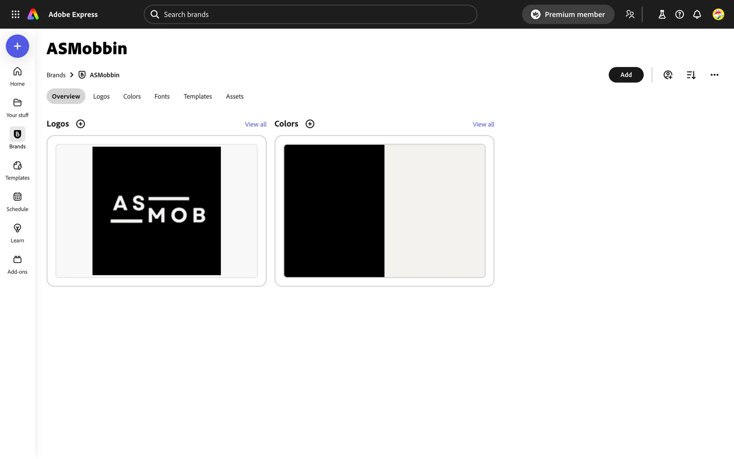Add new color with plus icon
Viewport: 734px width, 459px height.
pyautogui.click(x=310, y=124)
